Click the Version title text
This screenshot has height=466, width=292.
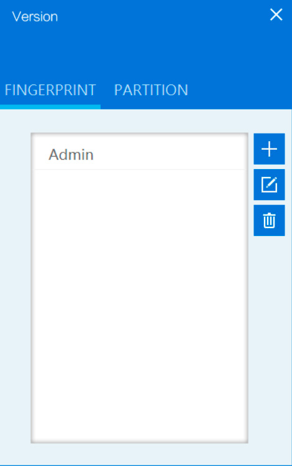coord(35,17)
